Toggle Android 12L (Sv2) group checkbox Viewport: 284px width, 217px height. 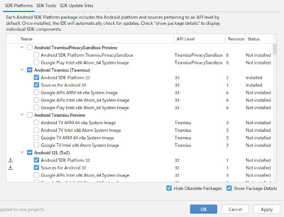(x=30, y=153)
